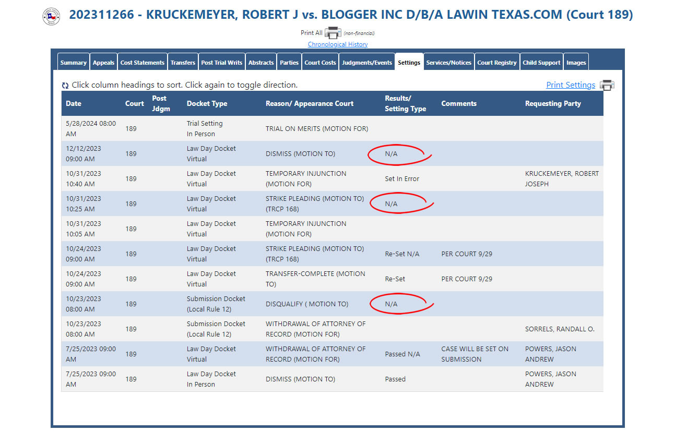Click the 10/31/2023 10:25 AM date cell
Viewport: 675px width, 443px height.
pos(84,203)
